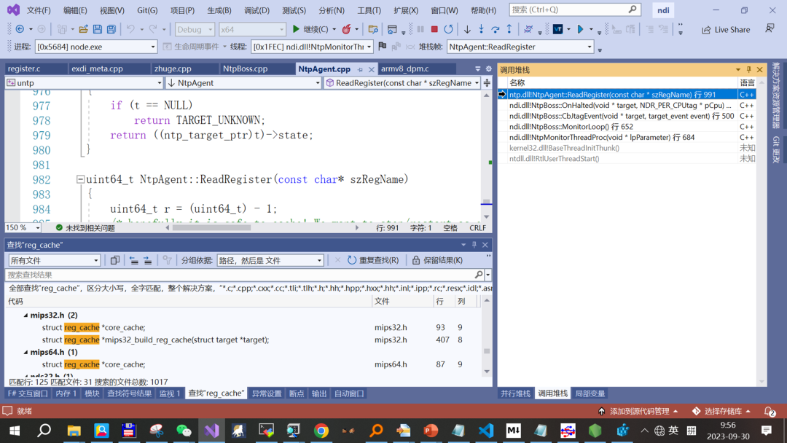Collapse the mips64.h (1) results group
Image resolution: width=787 pixels, height=443 pixels.
26,352
